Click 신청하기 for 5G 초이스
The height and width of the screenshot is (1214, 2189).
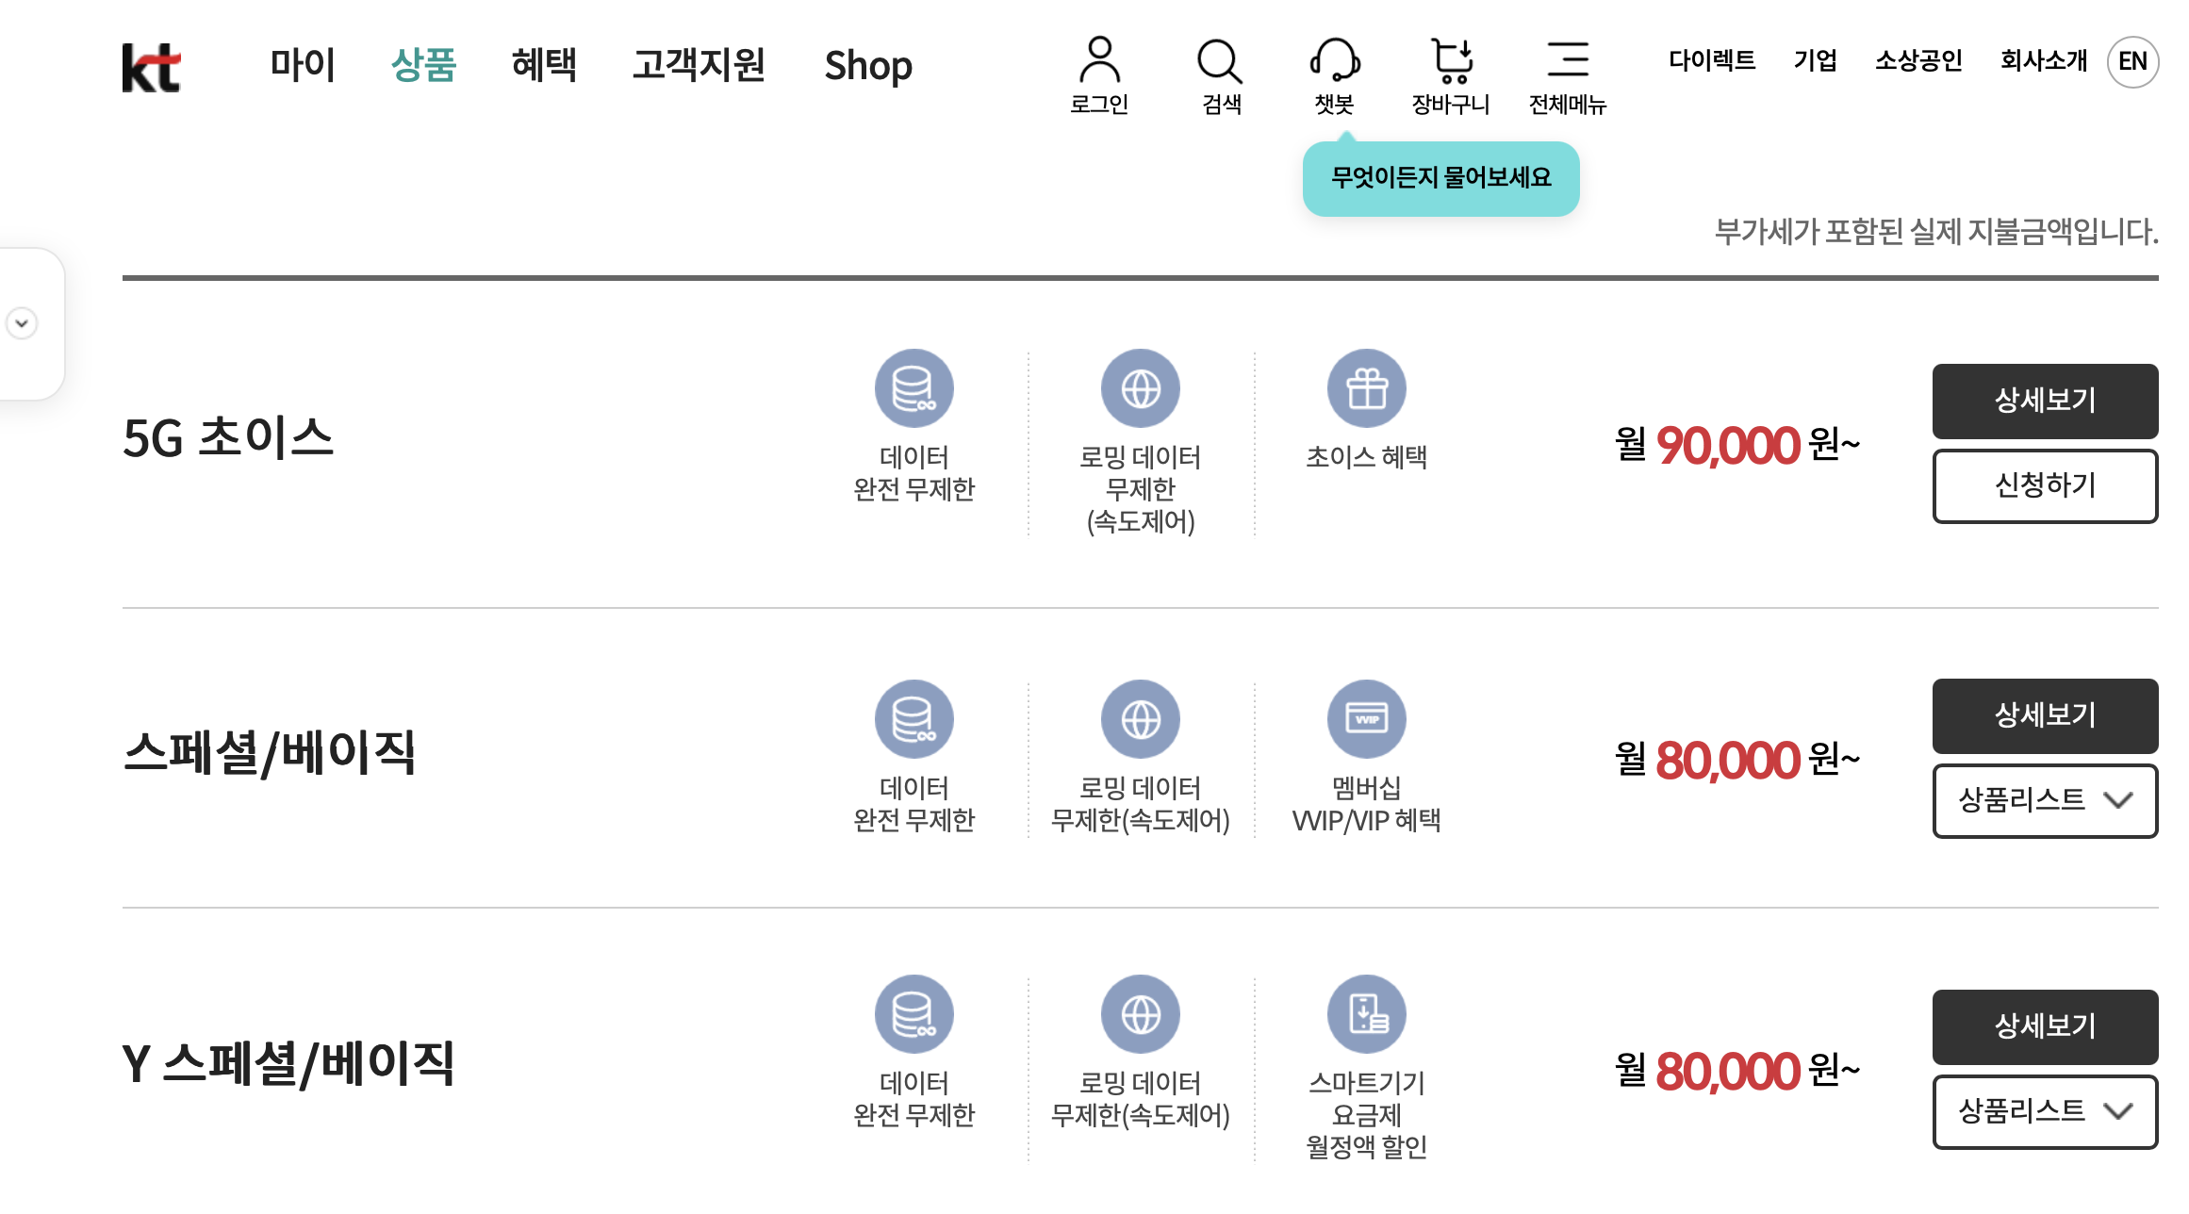tap(2045, 485)
